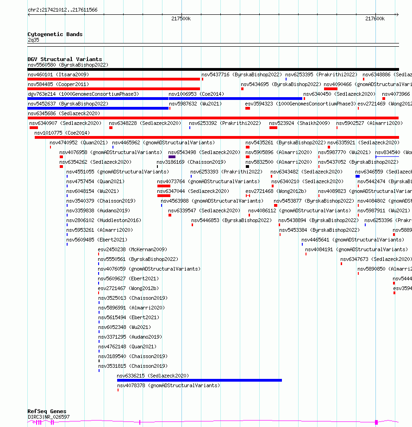Click the red bar under nsv4073764
The height and width of the screenshot is (427, 412).
(x=164, y=186)
